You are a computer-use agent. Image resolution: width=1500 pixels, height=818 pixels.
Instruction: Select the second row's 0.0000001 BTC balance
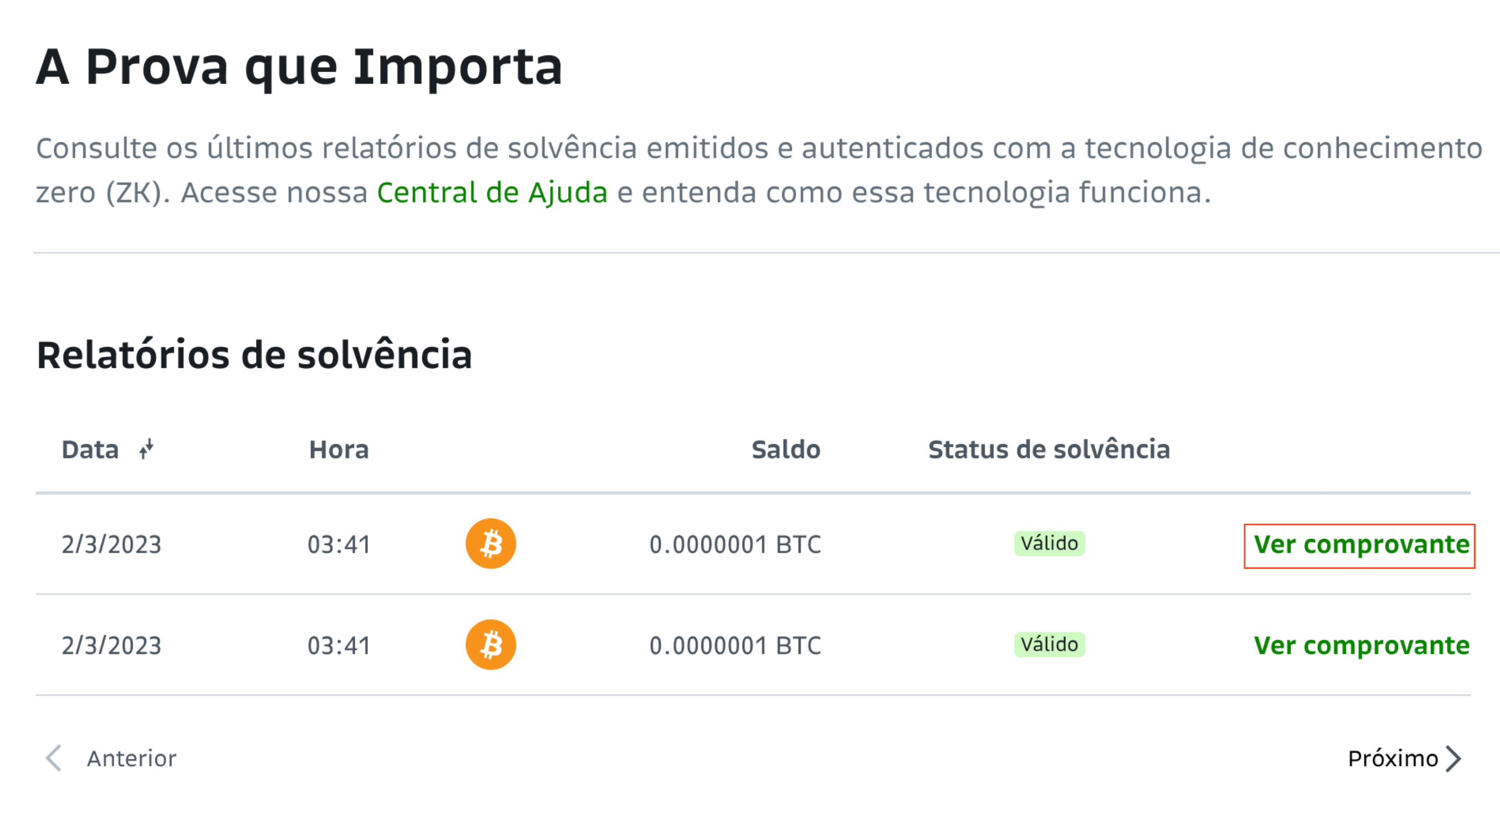tap(735, 646)
